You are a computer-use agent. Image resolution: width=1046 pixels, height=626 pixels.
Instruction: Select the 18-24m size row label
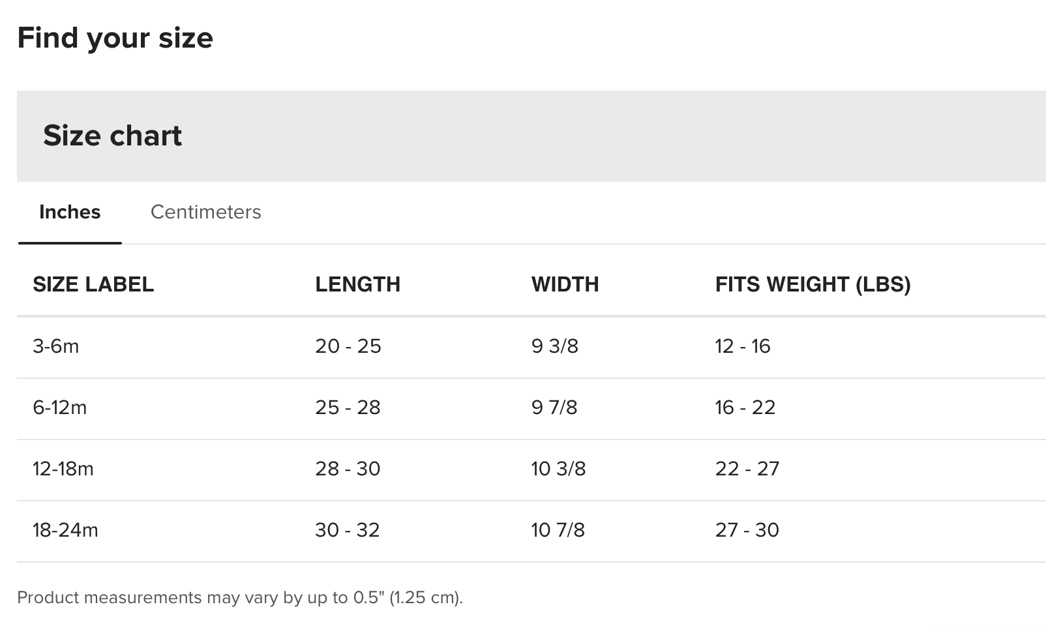[65, 530]
